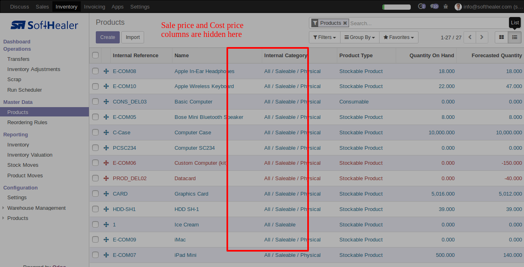Open the Invoicing menu
The height and width of the screenshot is (267, 524).
click(95, 7)
